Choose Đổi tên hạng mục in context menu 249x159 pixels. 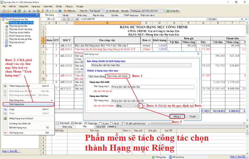pyautogui.click(x=29, y=128)
